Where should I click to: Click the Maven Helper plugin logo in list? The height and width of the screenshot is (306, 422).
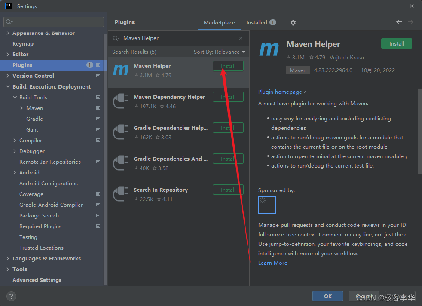(121, 70)
